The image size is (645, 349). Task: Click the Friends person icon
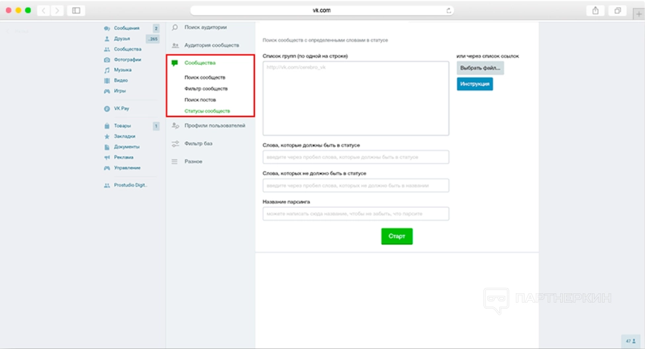point(107,39)
